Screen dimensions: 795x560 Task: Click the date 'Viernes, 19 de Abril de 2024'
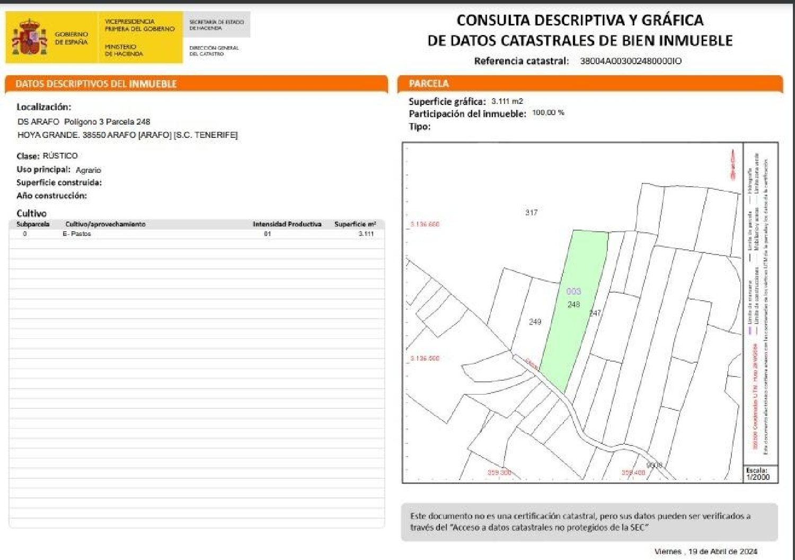tap(706, 552)
